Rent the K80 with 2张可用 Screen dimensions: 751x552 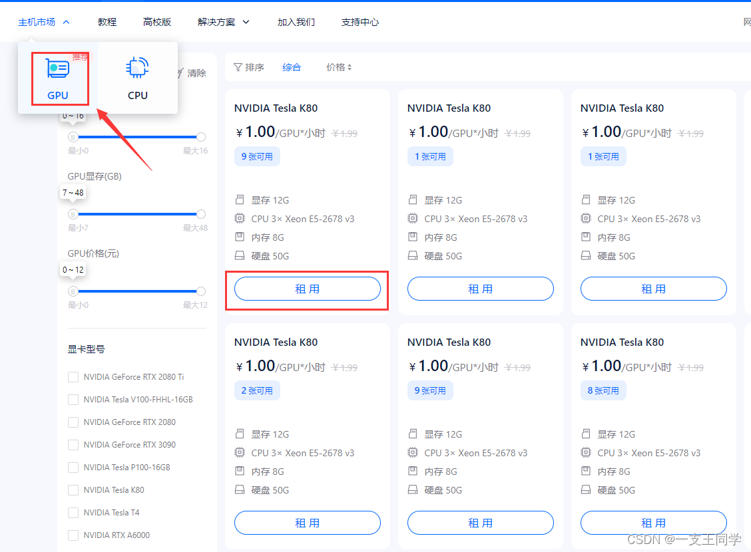[x=308, y=523]
